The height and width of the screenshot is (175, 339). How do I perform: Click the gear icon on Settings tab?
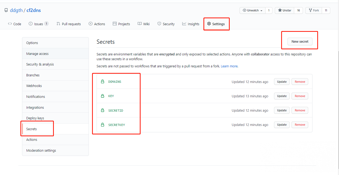209,24
